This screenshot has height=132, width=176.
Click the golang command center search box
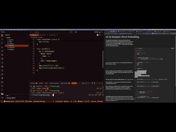(52, 32)
